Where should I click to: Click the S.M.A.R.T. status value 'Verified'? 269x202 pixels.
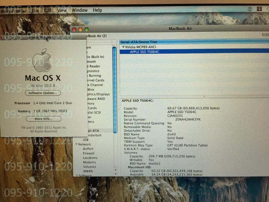(173, 149)
